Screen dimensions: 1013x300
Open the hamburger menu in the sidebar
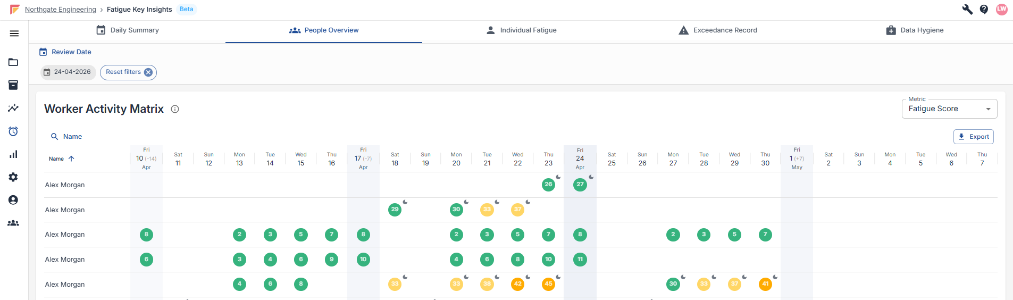coord(14,34)
